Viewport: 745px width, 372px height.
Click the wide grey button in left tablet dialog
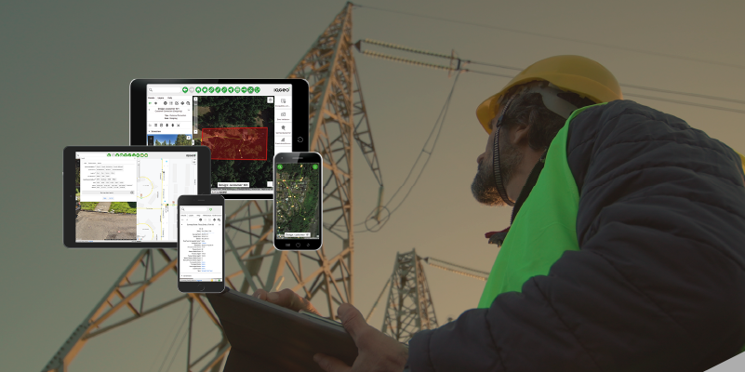(x=108, y=193)
